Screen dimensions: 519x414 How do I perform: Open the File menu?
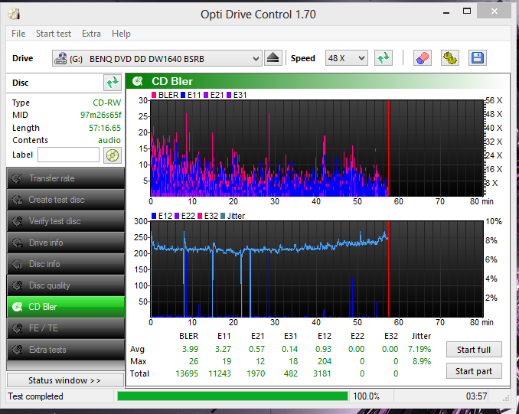point(18,34)
